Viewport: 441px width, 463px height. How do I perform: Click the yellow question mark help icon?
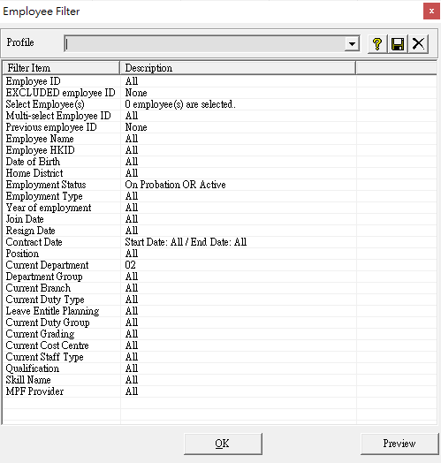[x=377, y=44]
